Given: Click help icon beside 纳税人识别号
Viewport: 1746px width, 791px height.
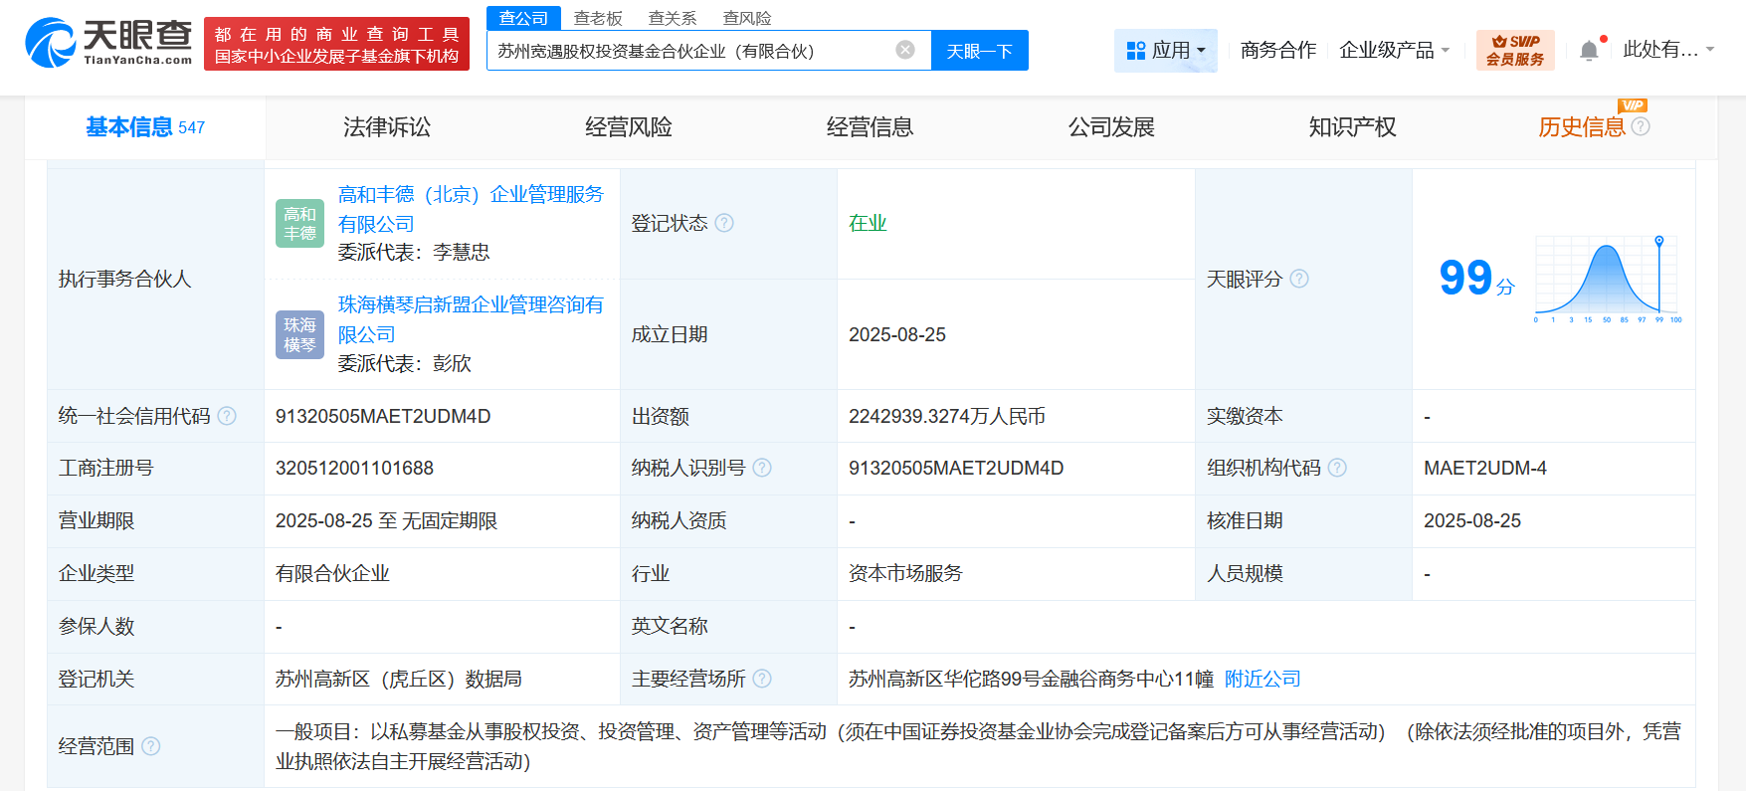Looking at the screenshot, I should click(762, 468).
